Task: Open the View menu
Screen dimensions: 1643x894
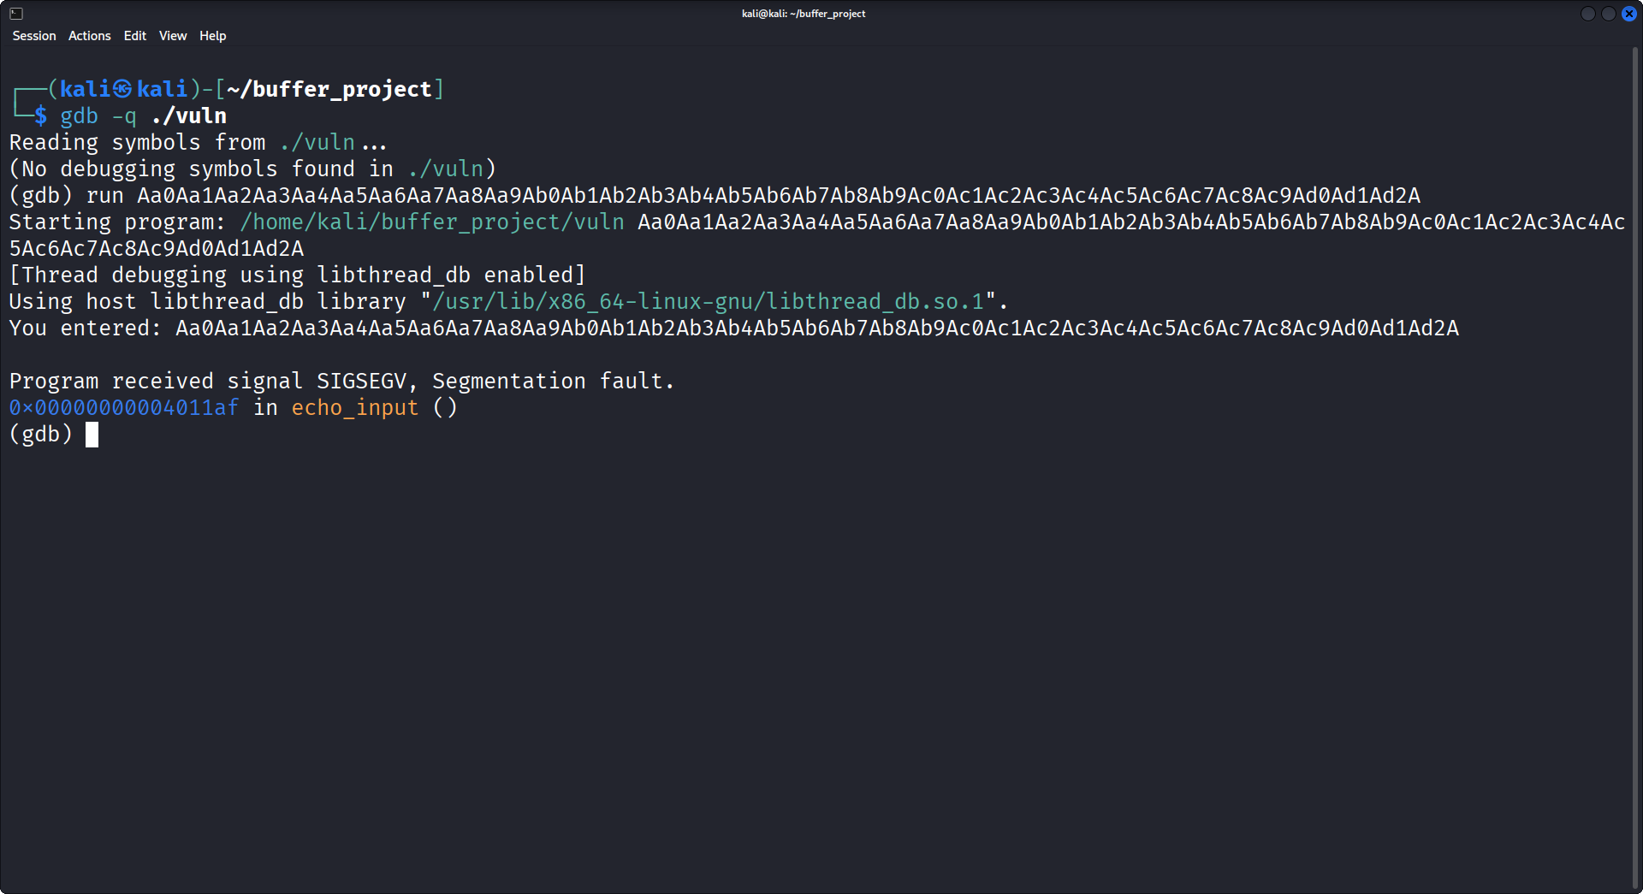Action: click(x=172, y=36)
